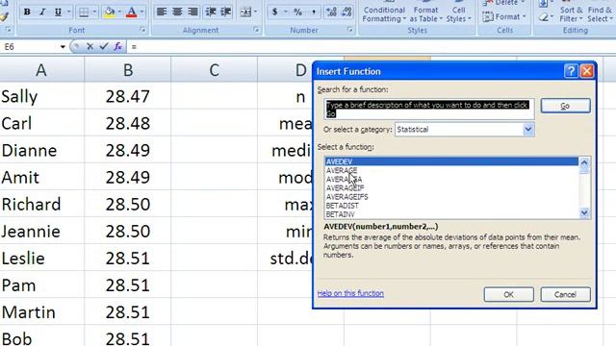Open the Format as Table menu
616x346 pixels.
(425, 13)
